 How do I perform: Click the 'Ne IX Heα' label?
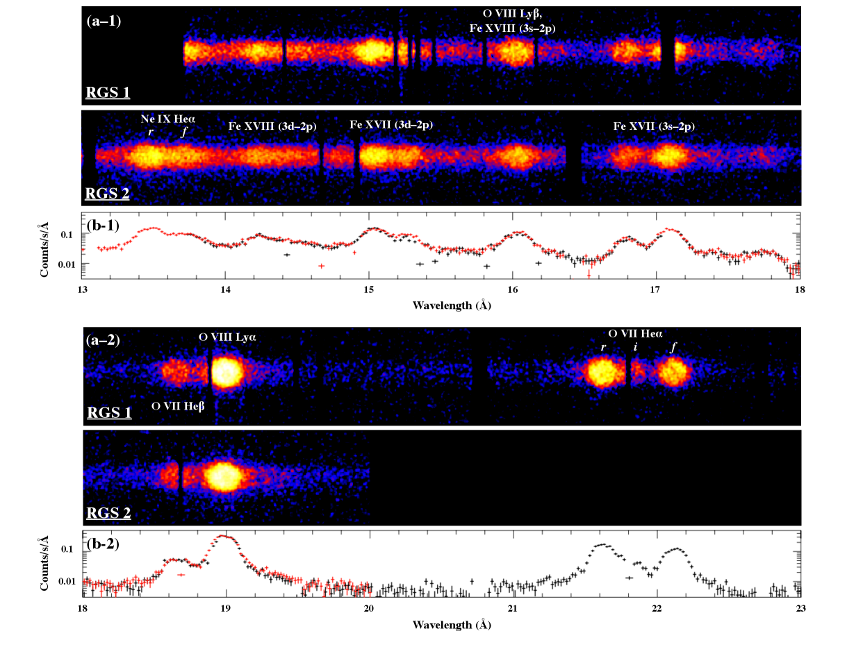coord(167,119)
